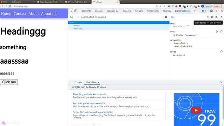Switch to drawer Console tab
Screen dimensions: 224x126
point(78,82)
